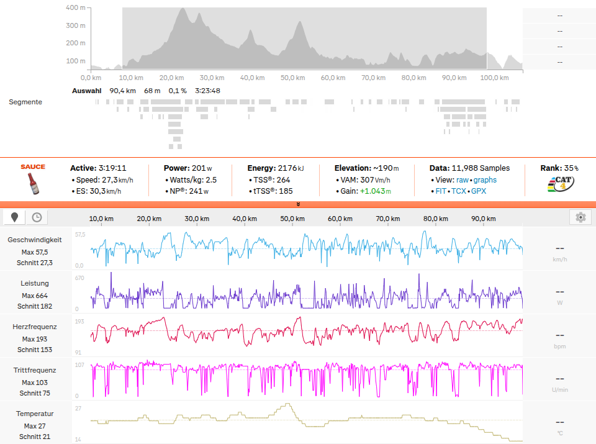Click the VAM 307 Vm/h value
596x444 pixels.
(375, 180)
